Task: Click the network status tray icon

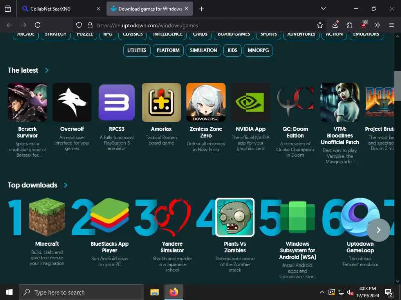Action: pyautogui.click(x=341, y=292)
